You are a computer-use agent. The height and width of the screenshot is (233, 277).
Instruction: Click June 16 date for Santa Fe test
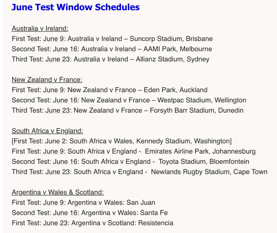tap(65, 213)
